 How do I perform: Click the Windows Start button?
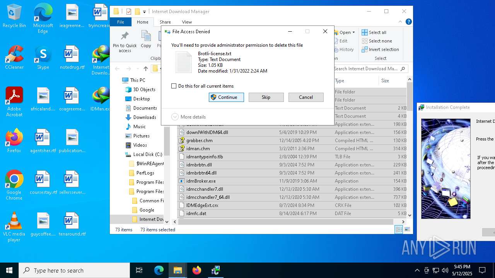(x=9, y=270)
